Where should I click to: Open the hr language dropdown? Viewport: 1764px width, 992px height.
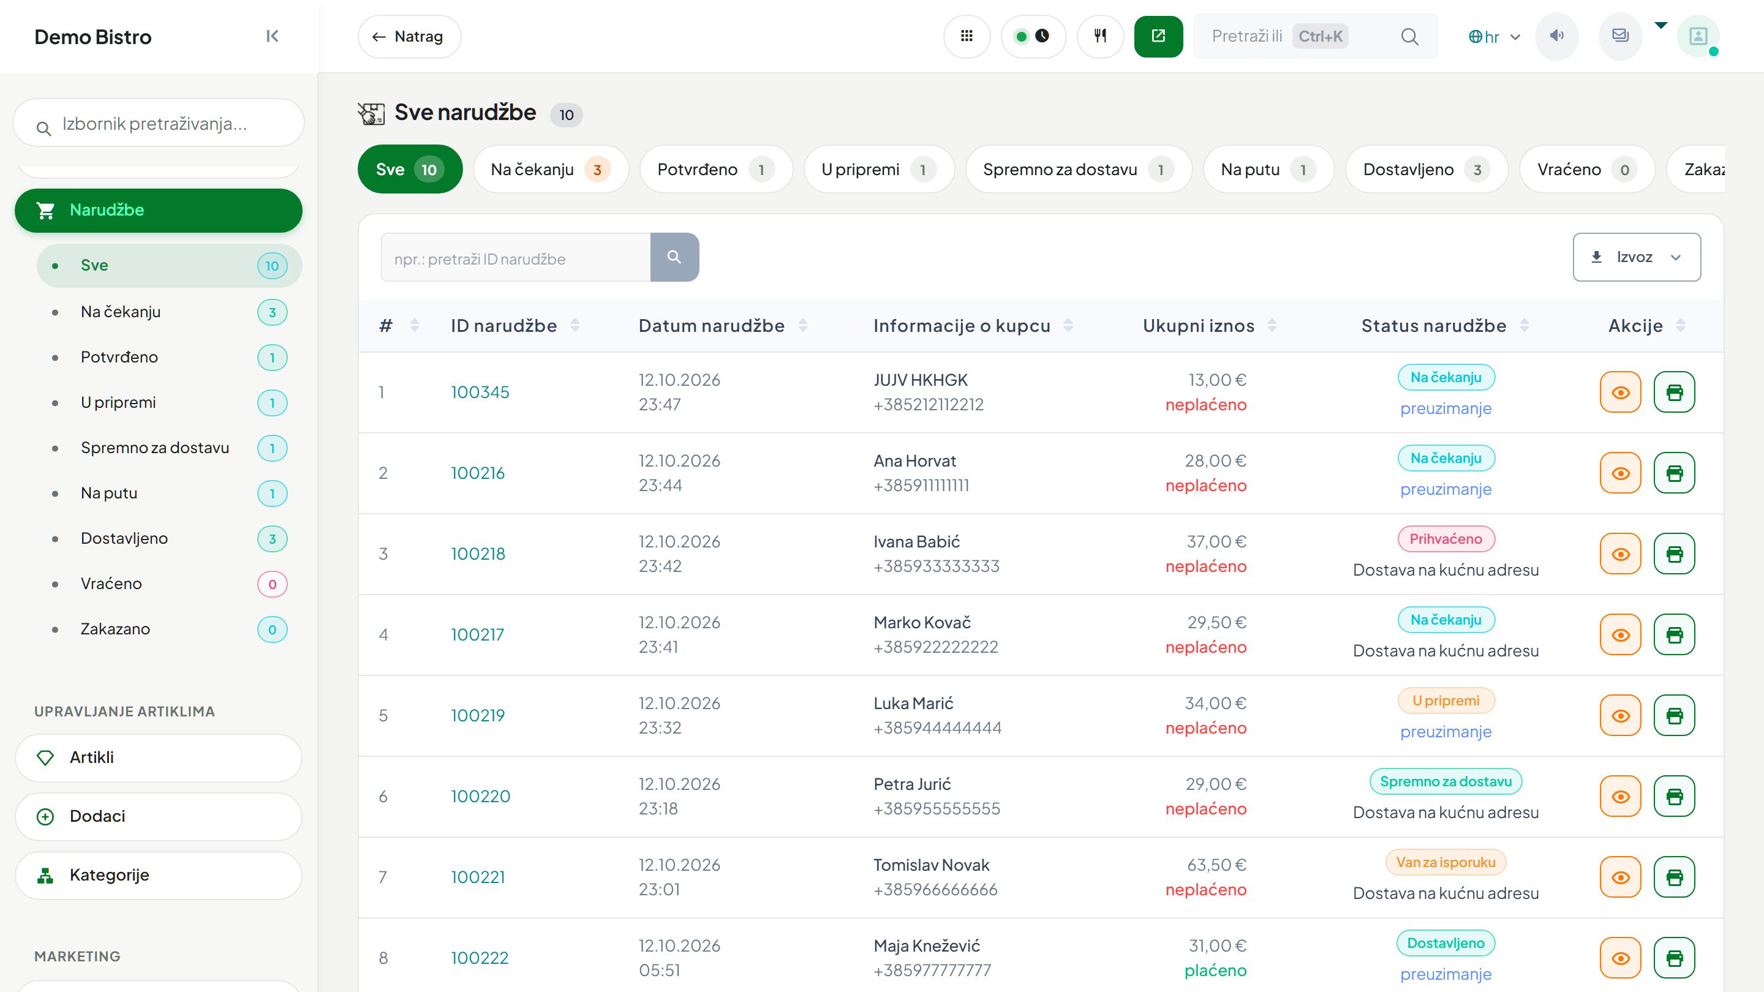click(1493, 37)
